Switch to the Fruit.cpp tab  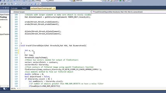tap(14, 8)
